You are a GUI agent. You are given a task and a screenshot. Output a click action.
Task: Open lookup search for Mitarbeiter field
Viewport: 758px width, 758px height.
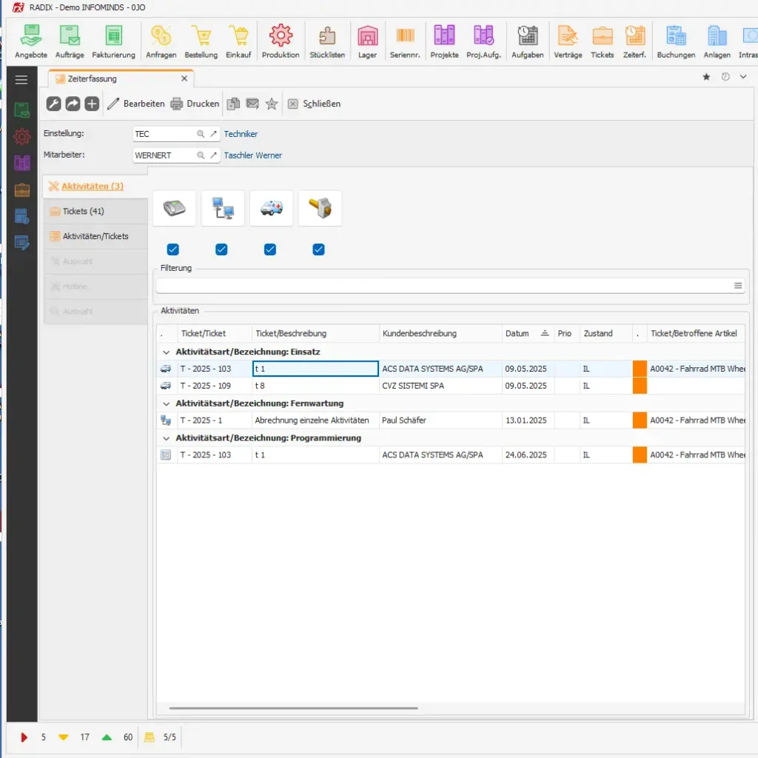[201, 155]
